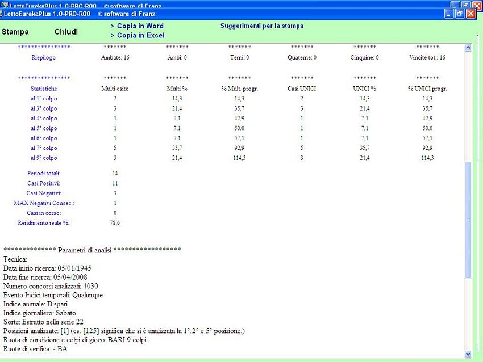Click the scroll down arrow
Image resolution: width=483 pixels, height=362 pixels.
[468, 354]
